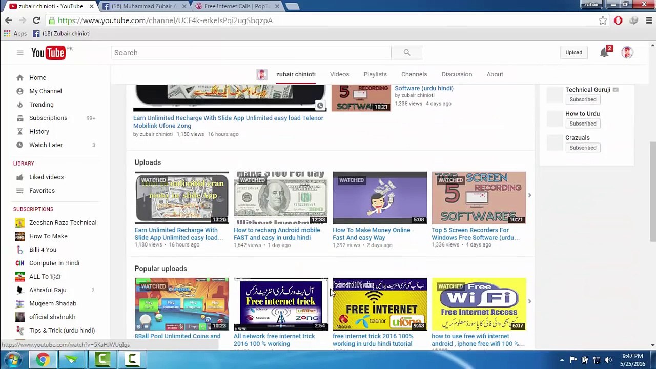Image resolution: width=656 pixels, height=369 pixels.
Task: Open the Uploads section heading
Action: coord(148,162)
